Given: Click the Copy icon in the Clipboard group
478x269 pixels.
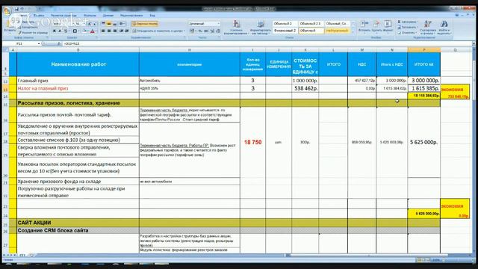Looking at the screenshot, I should click(x=19, y=27).
